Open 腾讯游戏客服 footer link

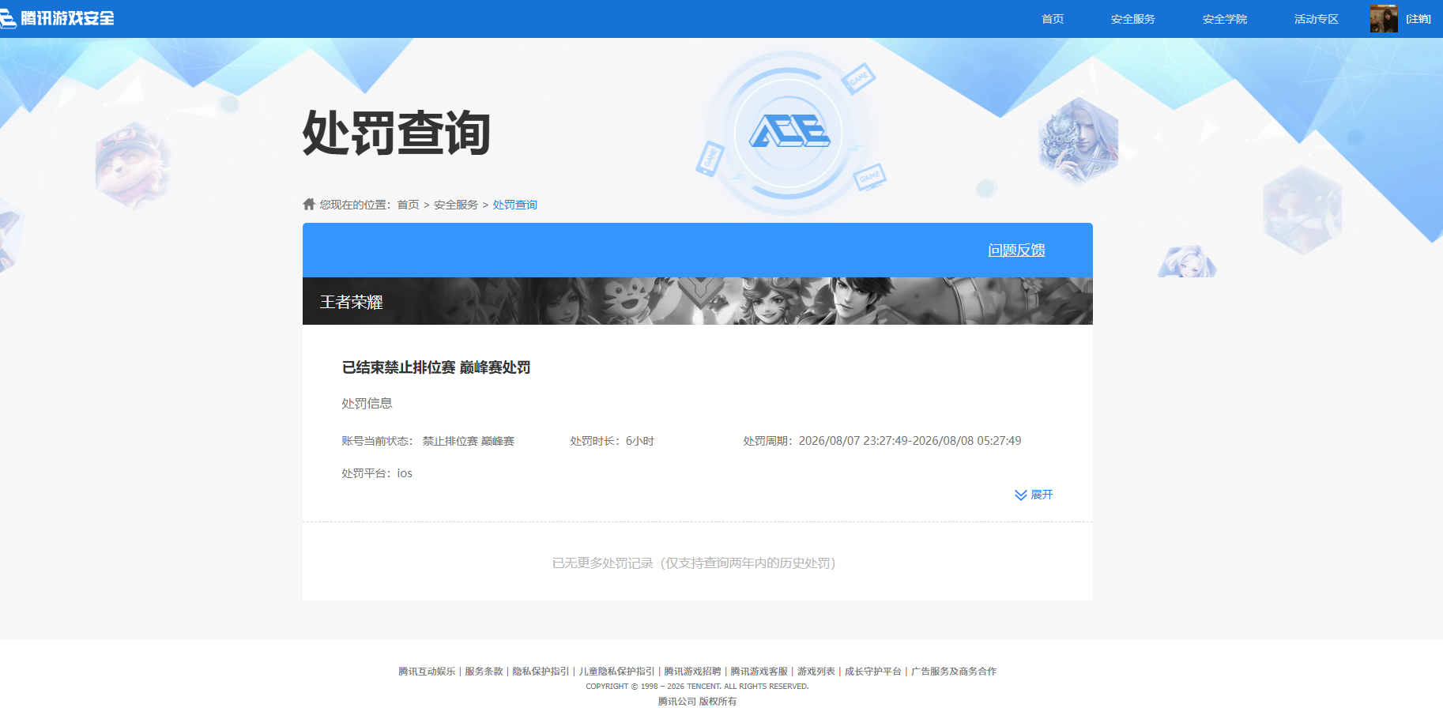[759, 672]
